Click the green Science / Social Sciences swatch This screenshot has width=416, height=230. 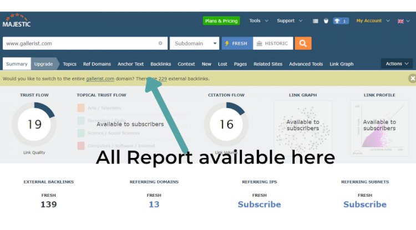pos(81,133)
